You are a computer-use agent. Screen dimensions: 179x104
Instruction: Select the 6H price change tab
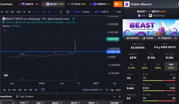[x=158, y=66]
